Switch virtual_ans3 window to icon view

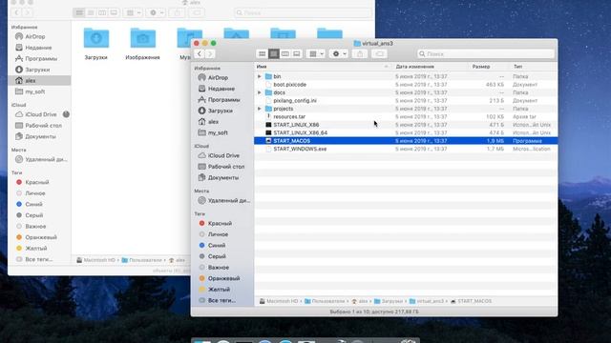point(263,53)
